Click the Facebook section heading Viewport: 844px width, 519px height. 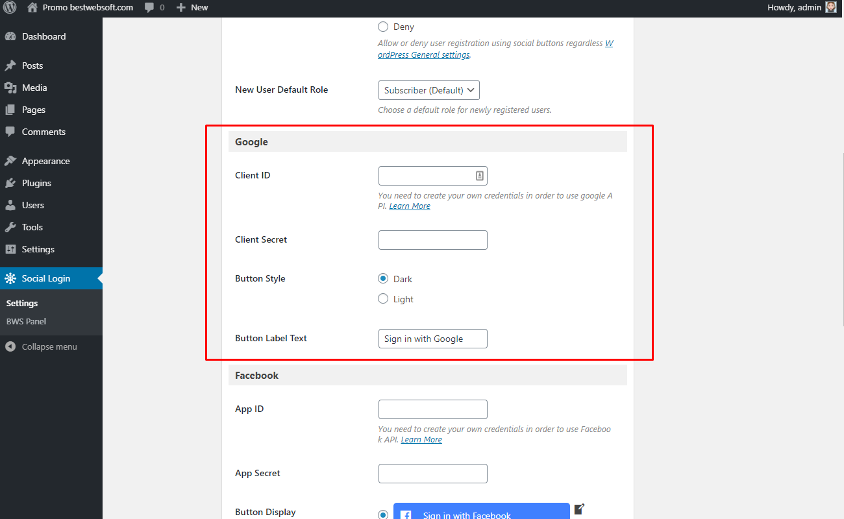pos(256,375)
